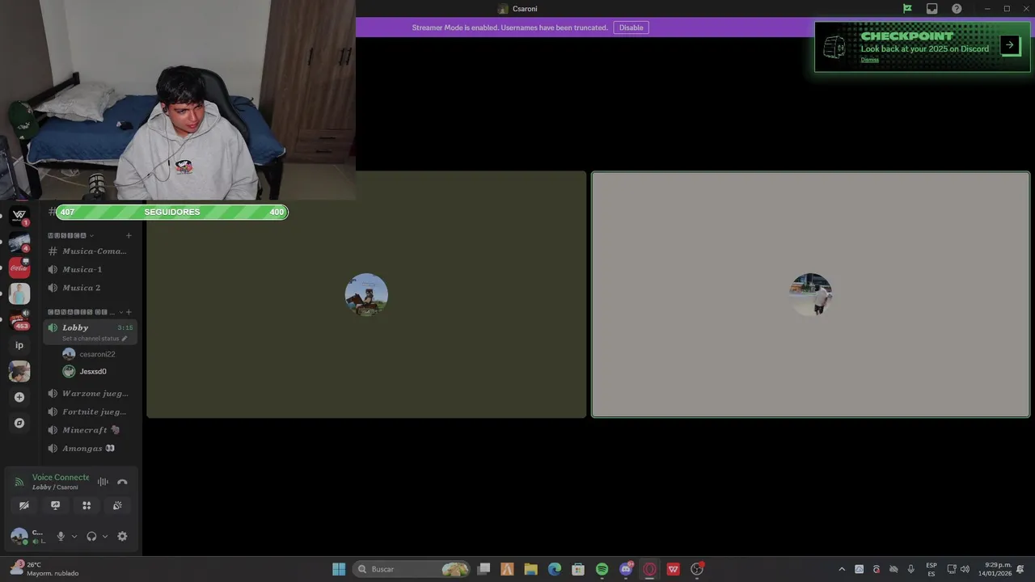Open the Musica-Coma... text channel
Screen dimensions: 1035x582
pyautogui.click(x=91, y=251)
